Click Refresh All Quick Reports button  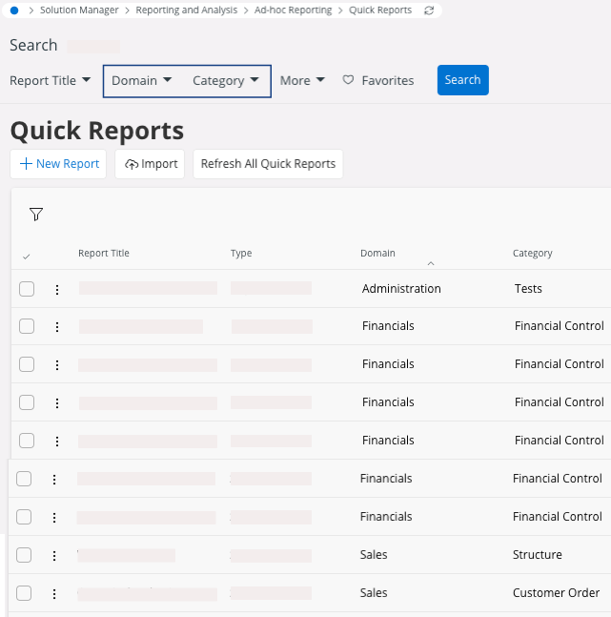click(x=268, y=164)
